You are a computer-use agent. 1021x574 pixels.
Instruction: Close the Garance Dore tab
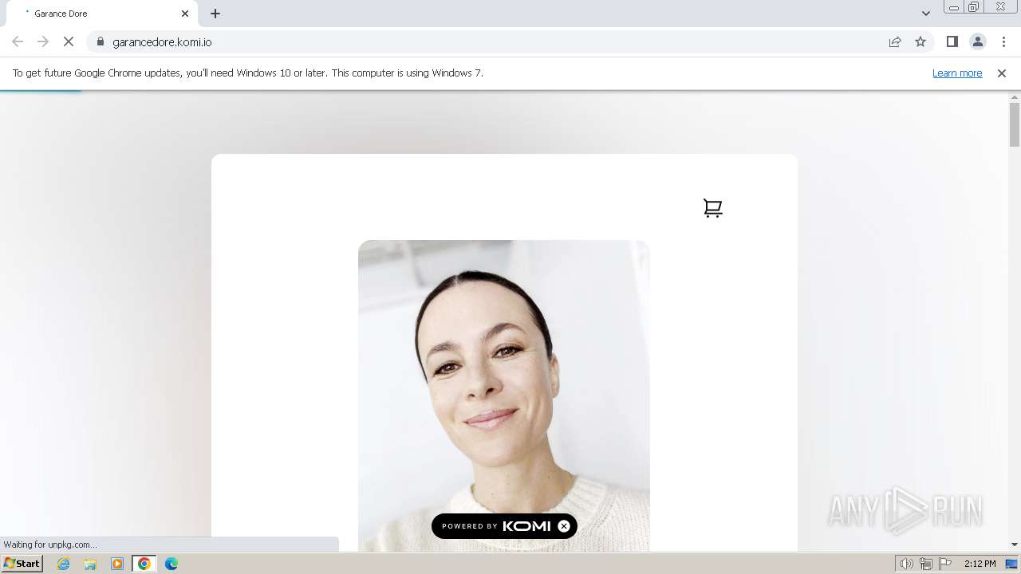point(185,14)
